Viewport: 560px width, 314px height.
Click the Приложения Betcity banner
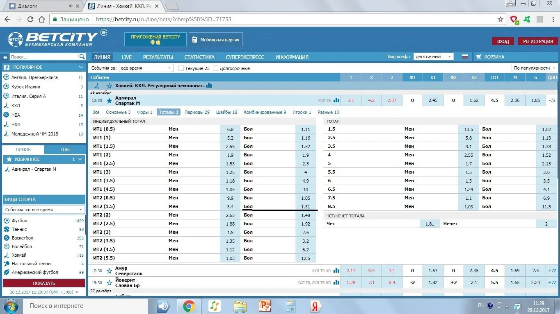tap(155, 39)
